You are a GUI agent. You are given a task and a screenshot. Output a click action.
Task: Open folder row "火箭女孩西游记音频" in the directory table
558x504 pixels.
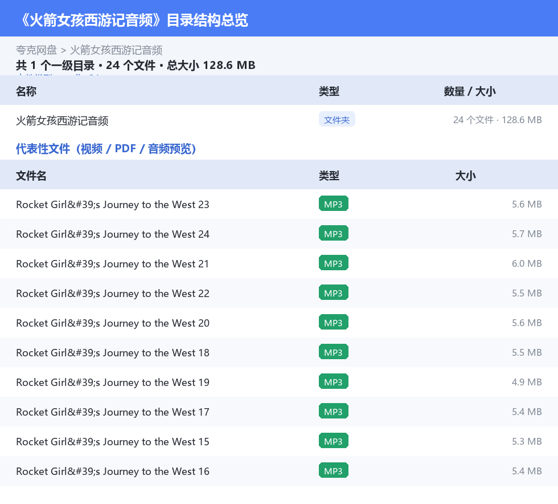click(62, 120)
